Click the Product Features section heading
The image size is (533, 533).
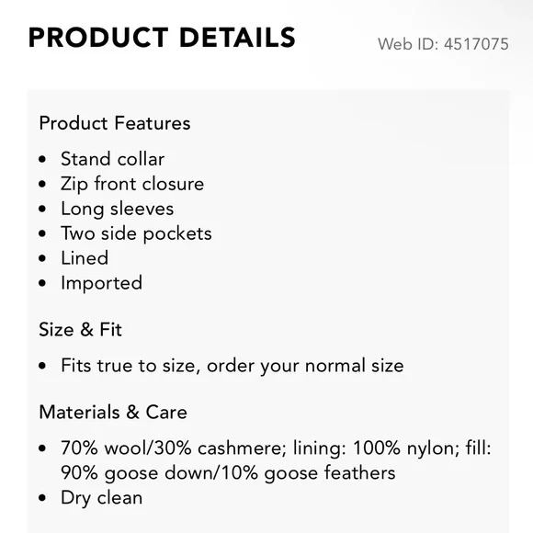115,123
